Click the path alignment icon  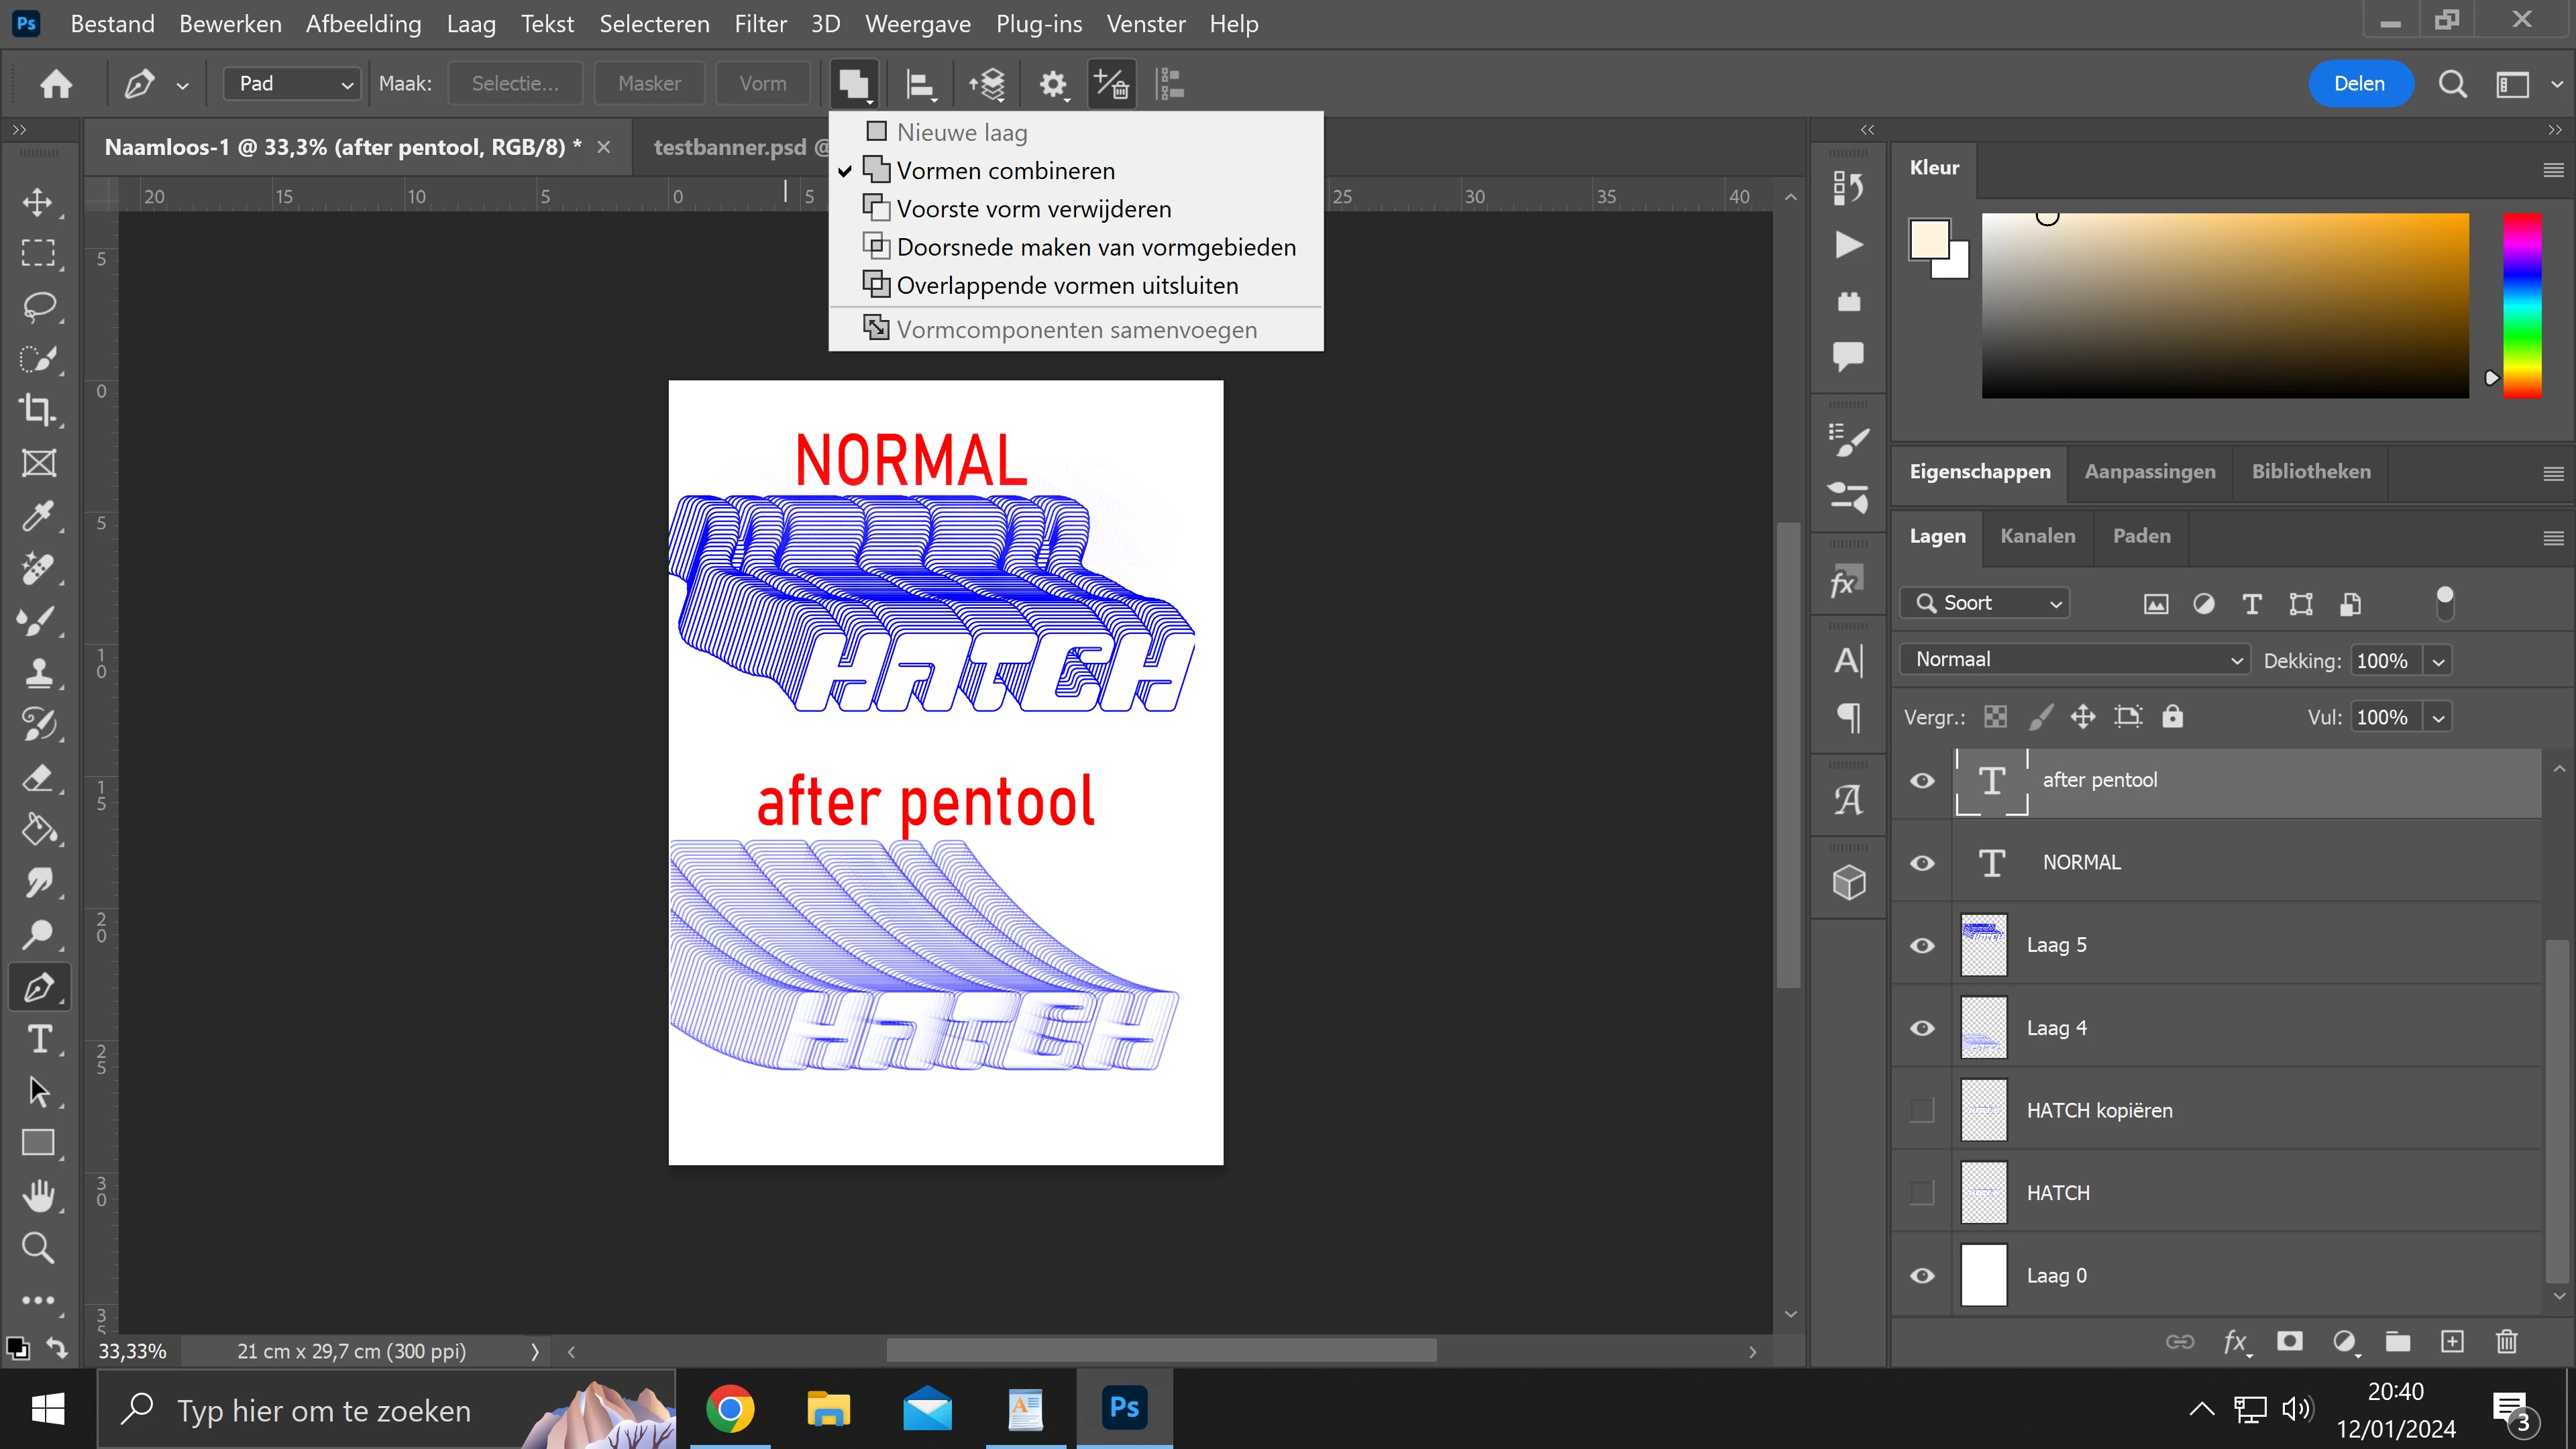pyautogui.click(x=919, y=84)
